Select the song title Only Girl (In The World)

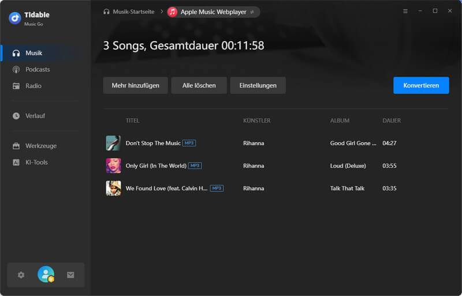click(156, 166)
